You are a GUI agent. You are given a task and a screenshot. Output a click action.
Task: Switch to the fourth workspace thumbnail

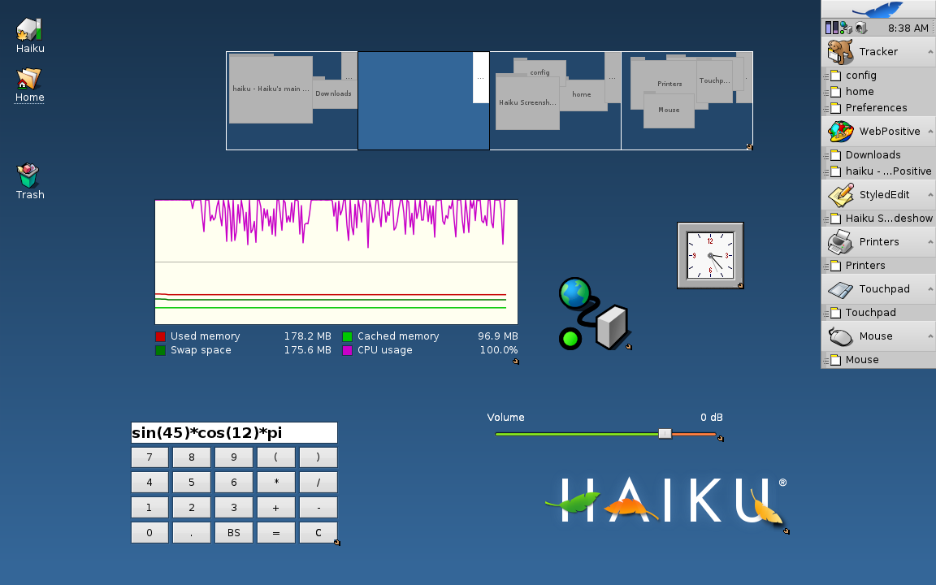(x=687, y=101)
